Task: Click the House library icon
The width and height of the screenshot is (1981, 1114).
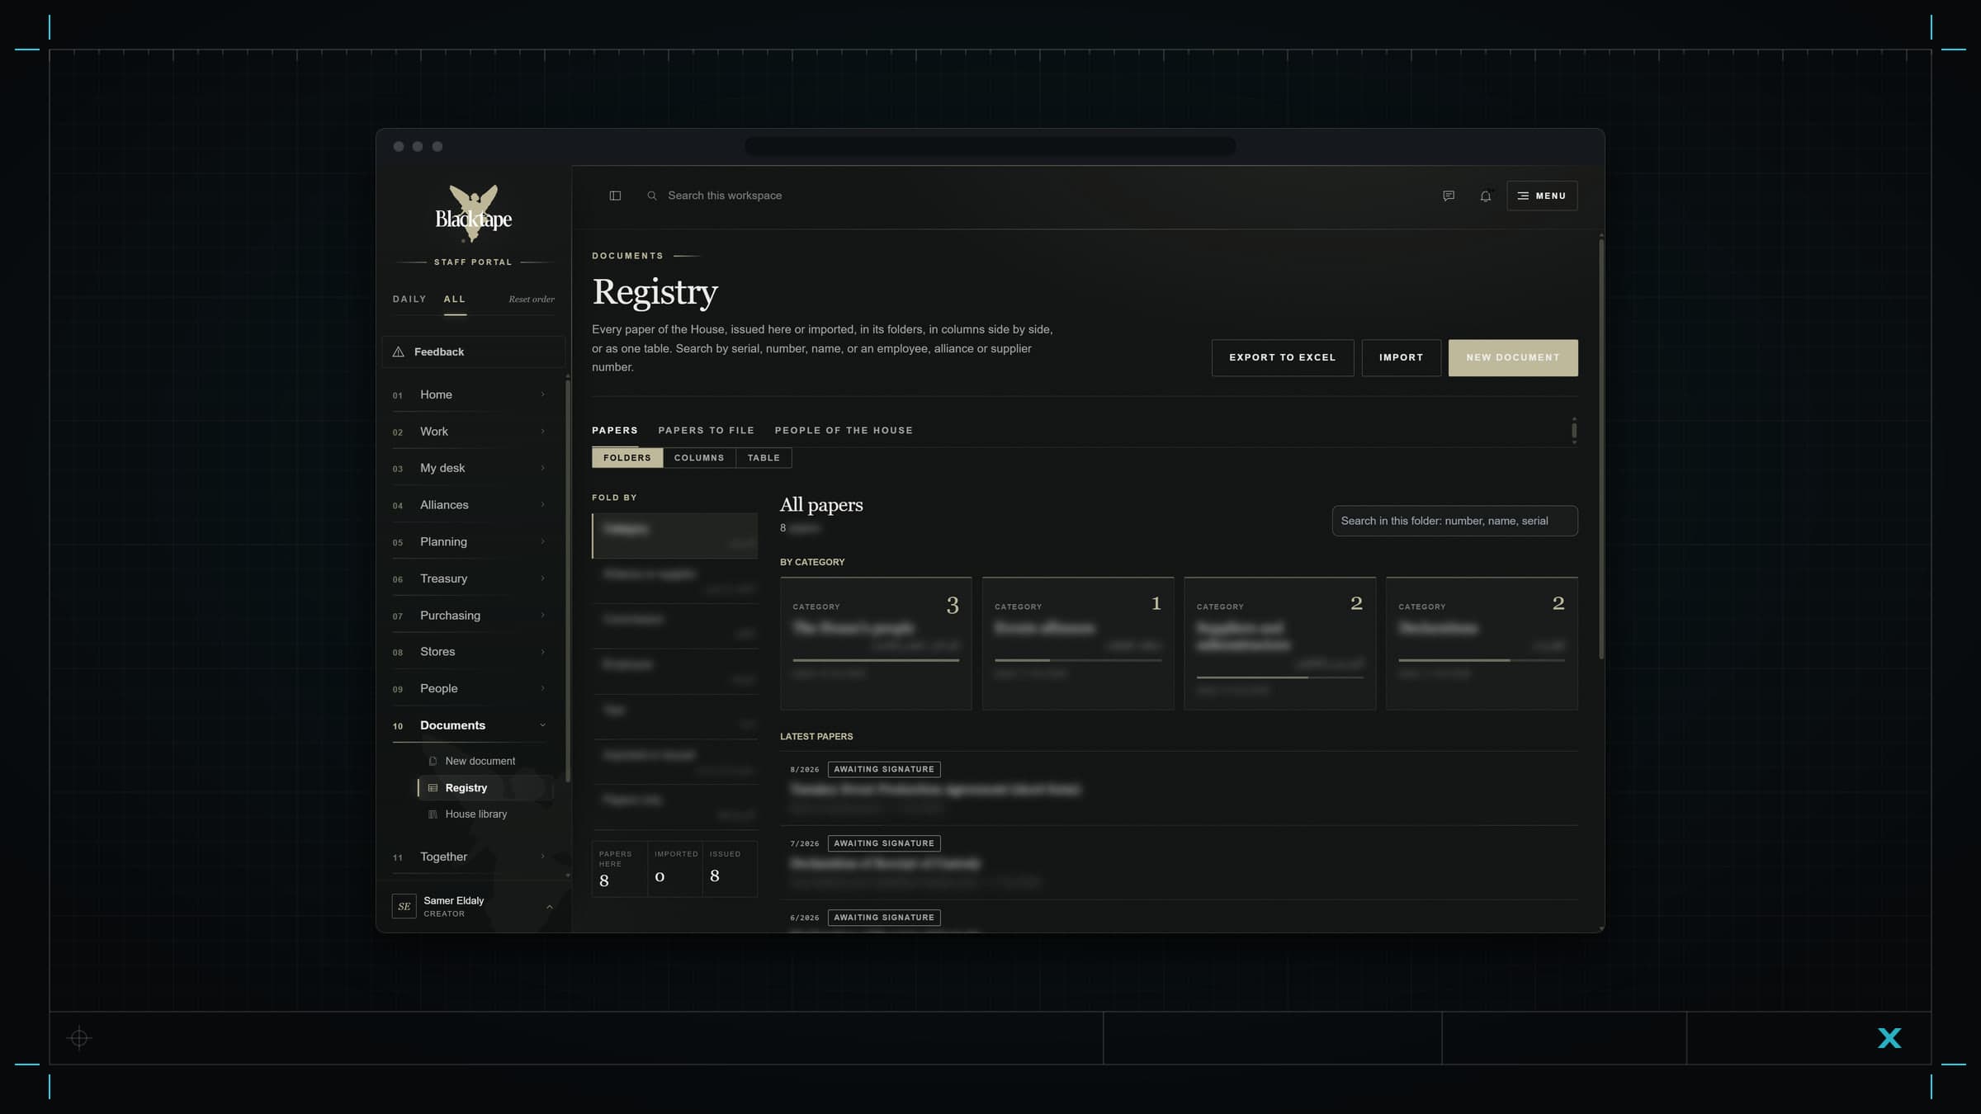Action: 433,814
